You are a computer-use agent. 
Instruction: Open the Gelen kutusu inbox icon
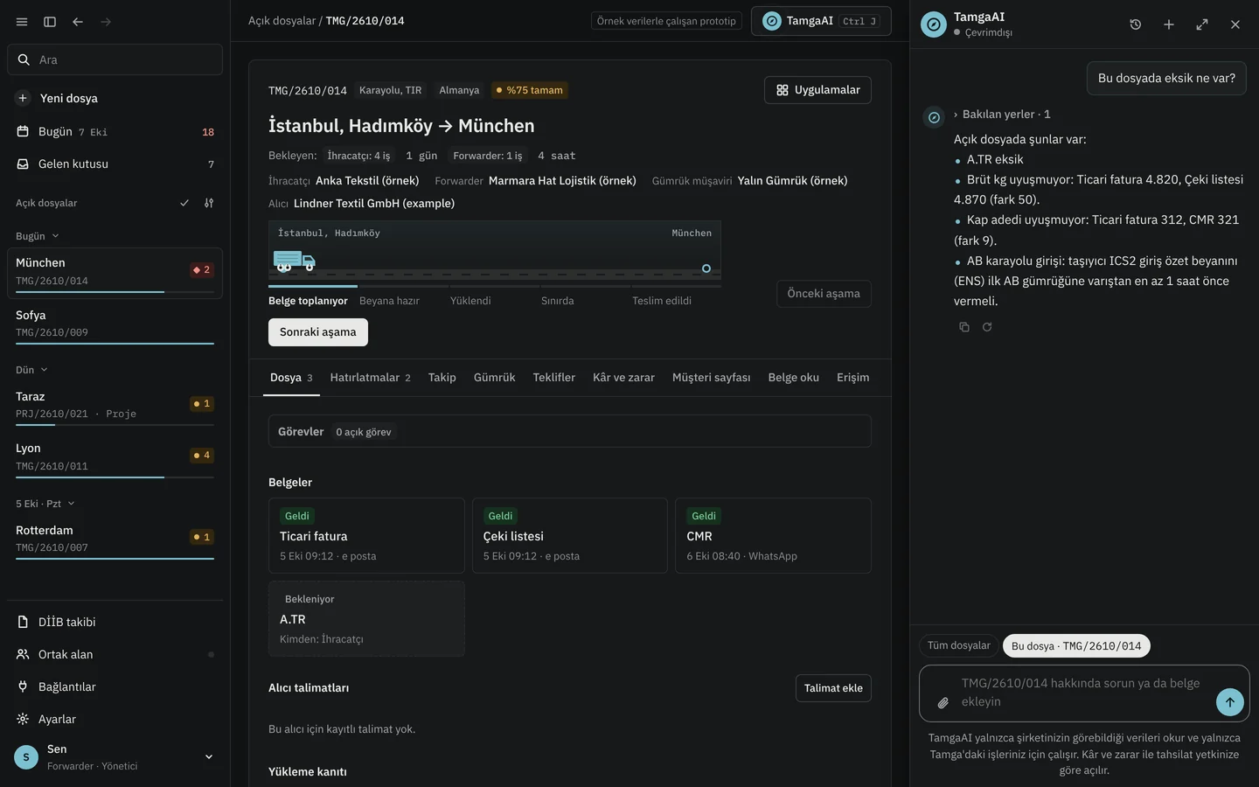point(23,164)
